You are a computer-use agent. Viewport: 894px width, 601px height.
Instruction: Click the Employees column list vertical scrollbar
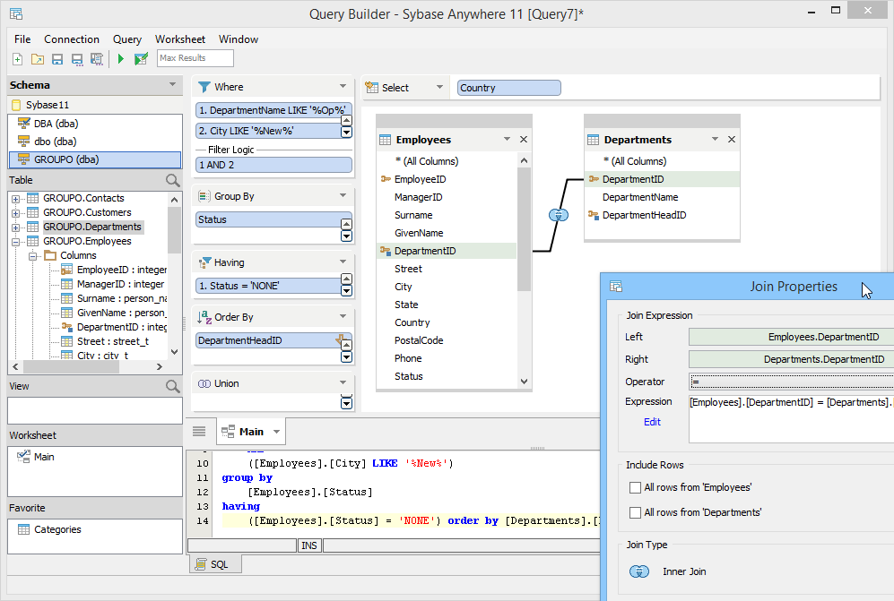click(x=524, y=229)
